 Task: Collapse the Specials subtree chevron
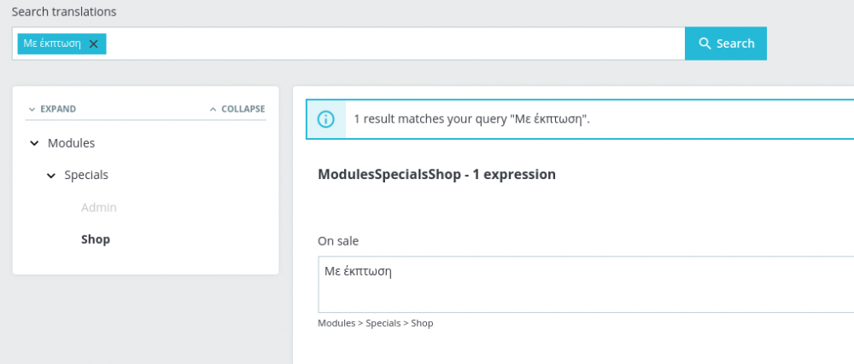(x=51, y=176)
